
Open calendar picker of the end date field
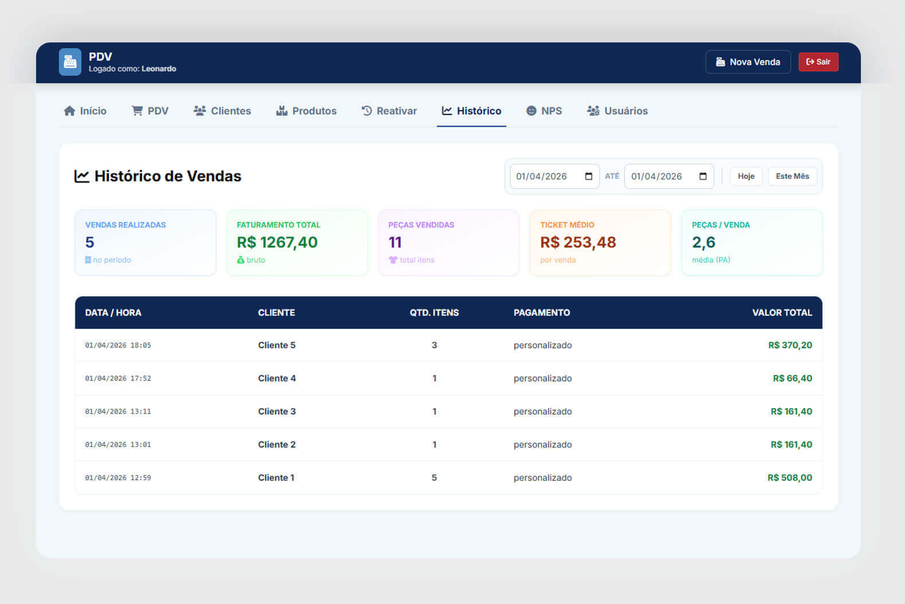click(x=703, y=177)
